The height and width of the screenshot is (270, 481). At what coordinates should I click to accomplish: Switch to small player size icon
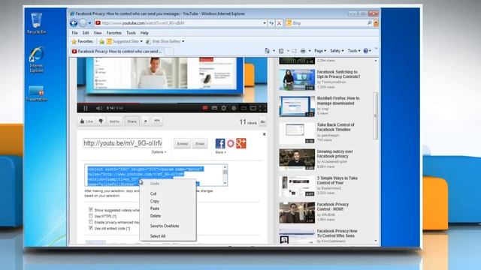(244, 108)
